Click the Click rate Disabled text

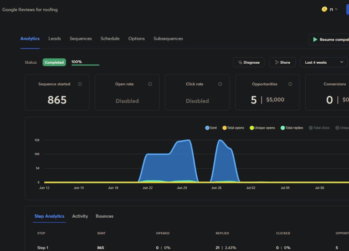click(x=197, y=101)
